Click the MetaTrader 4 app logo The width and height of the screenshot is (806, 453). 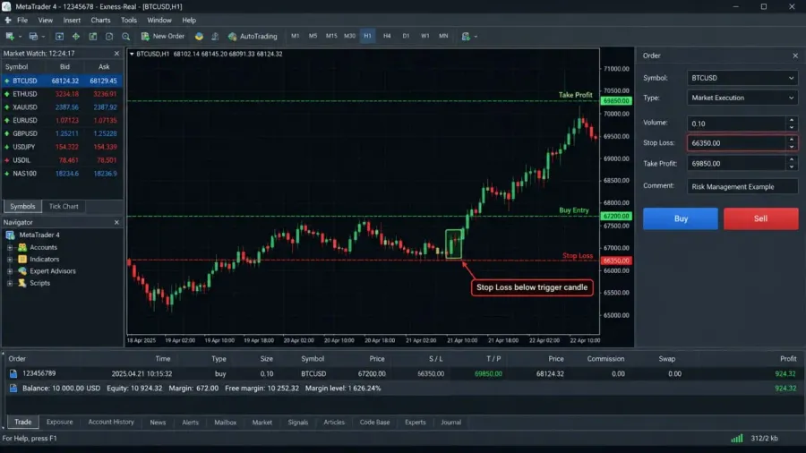[6, 6]
